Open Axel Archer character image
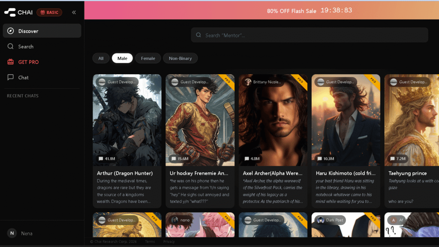This screenshot has height=247, width=439. coord(273,120)
